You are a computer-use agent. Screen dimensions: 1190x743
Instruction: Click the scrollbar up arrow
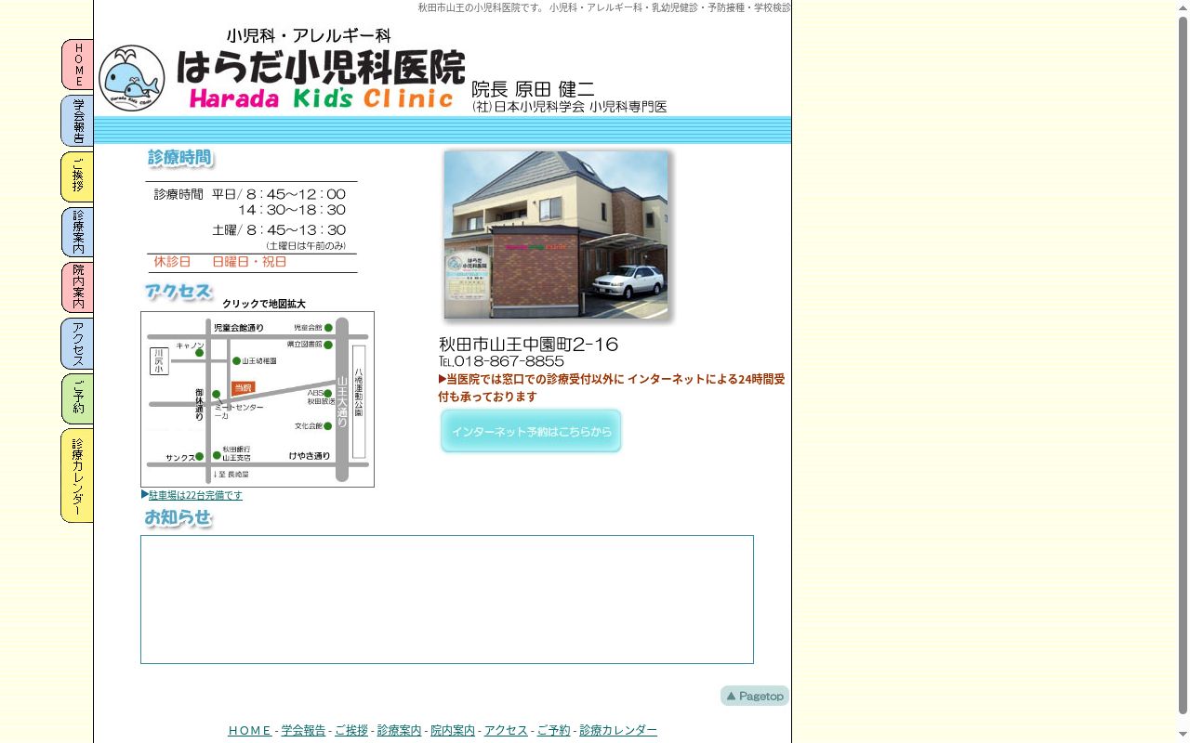pos(1183,7)
